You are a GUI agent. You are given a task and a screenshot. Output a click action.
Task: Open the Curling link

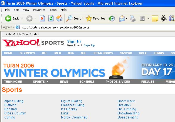click(10, 117)
